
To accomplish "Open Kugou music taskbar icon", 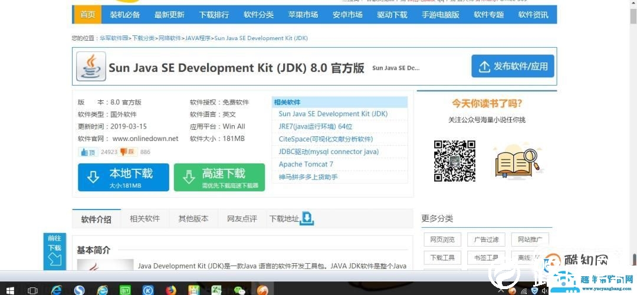I will click(x=148, y=290).
